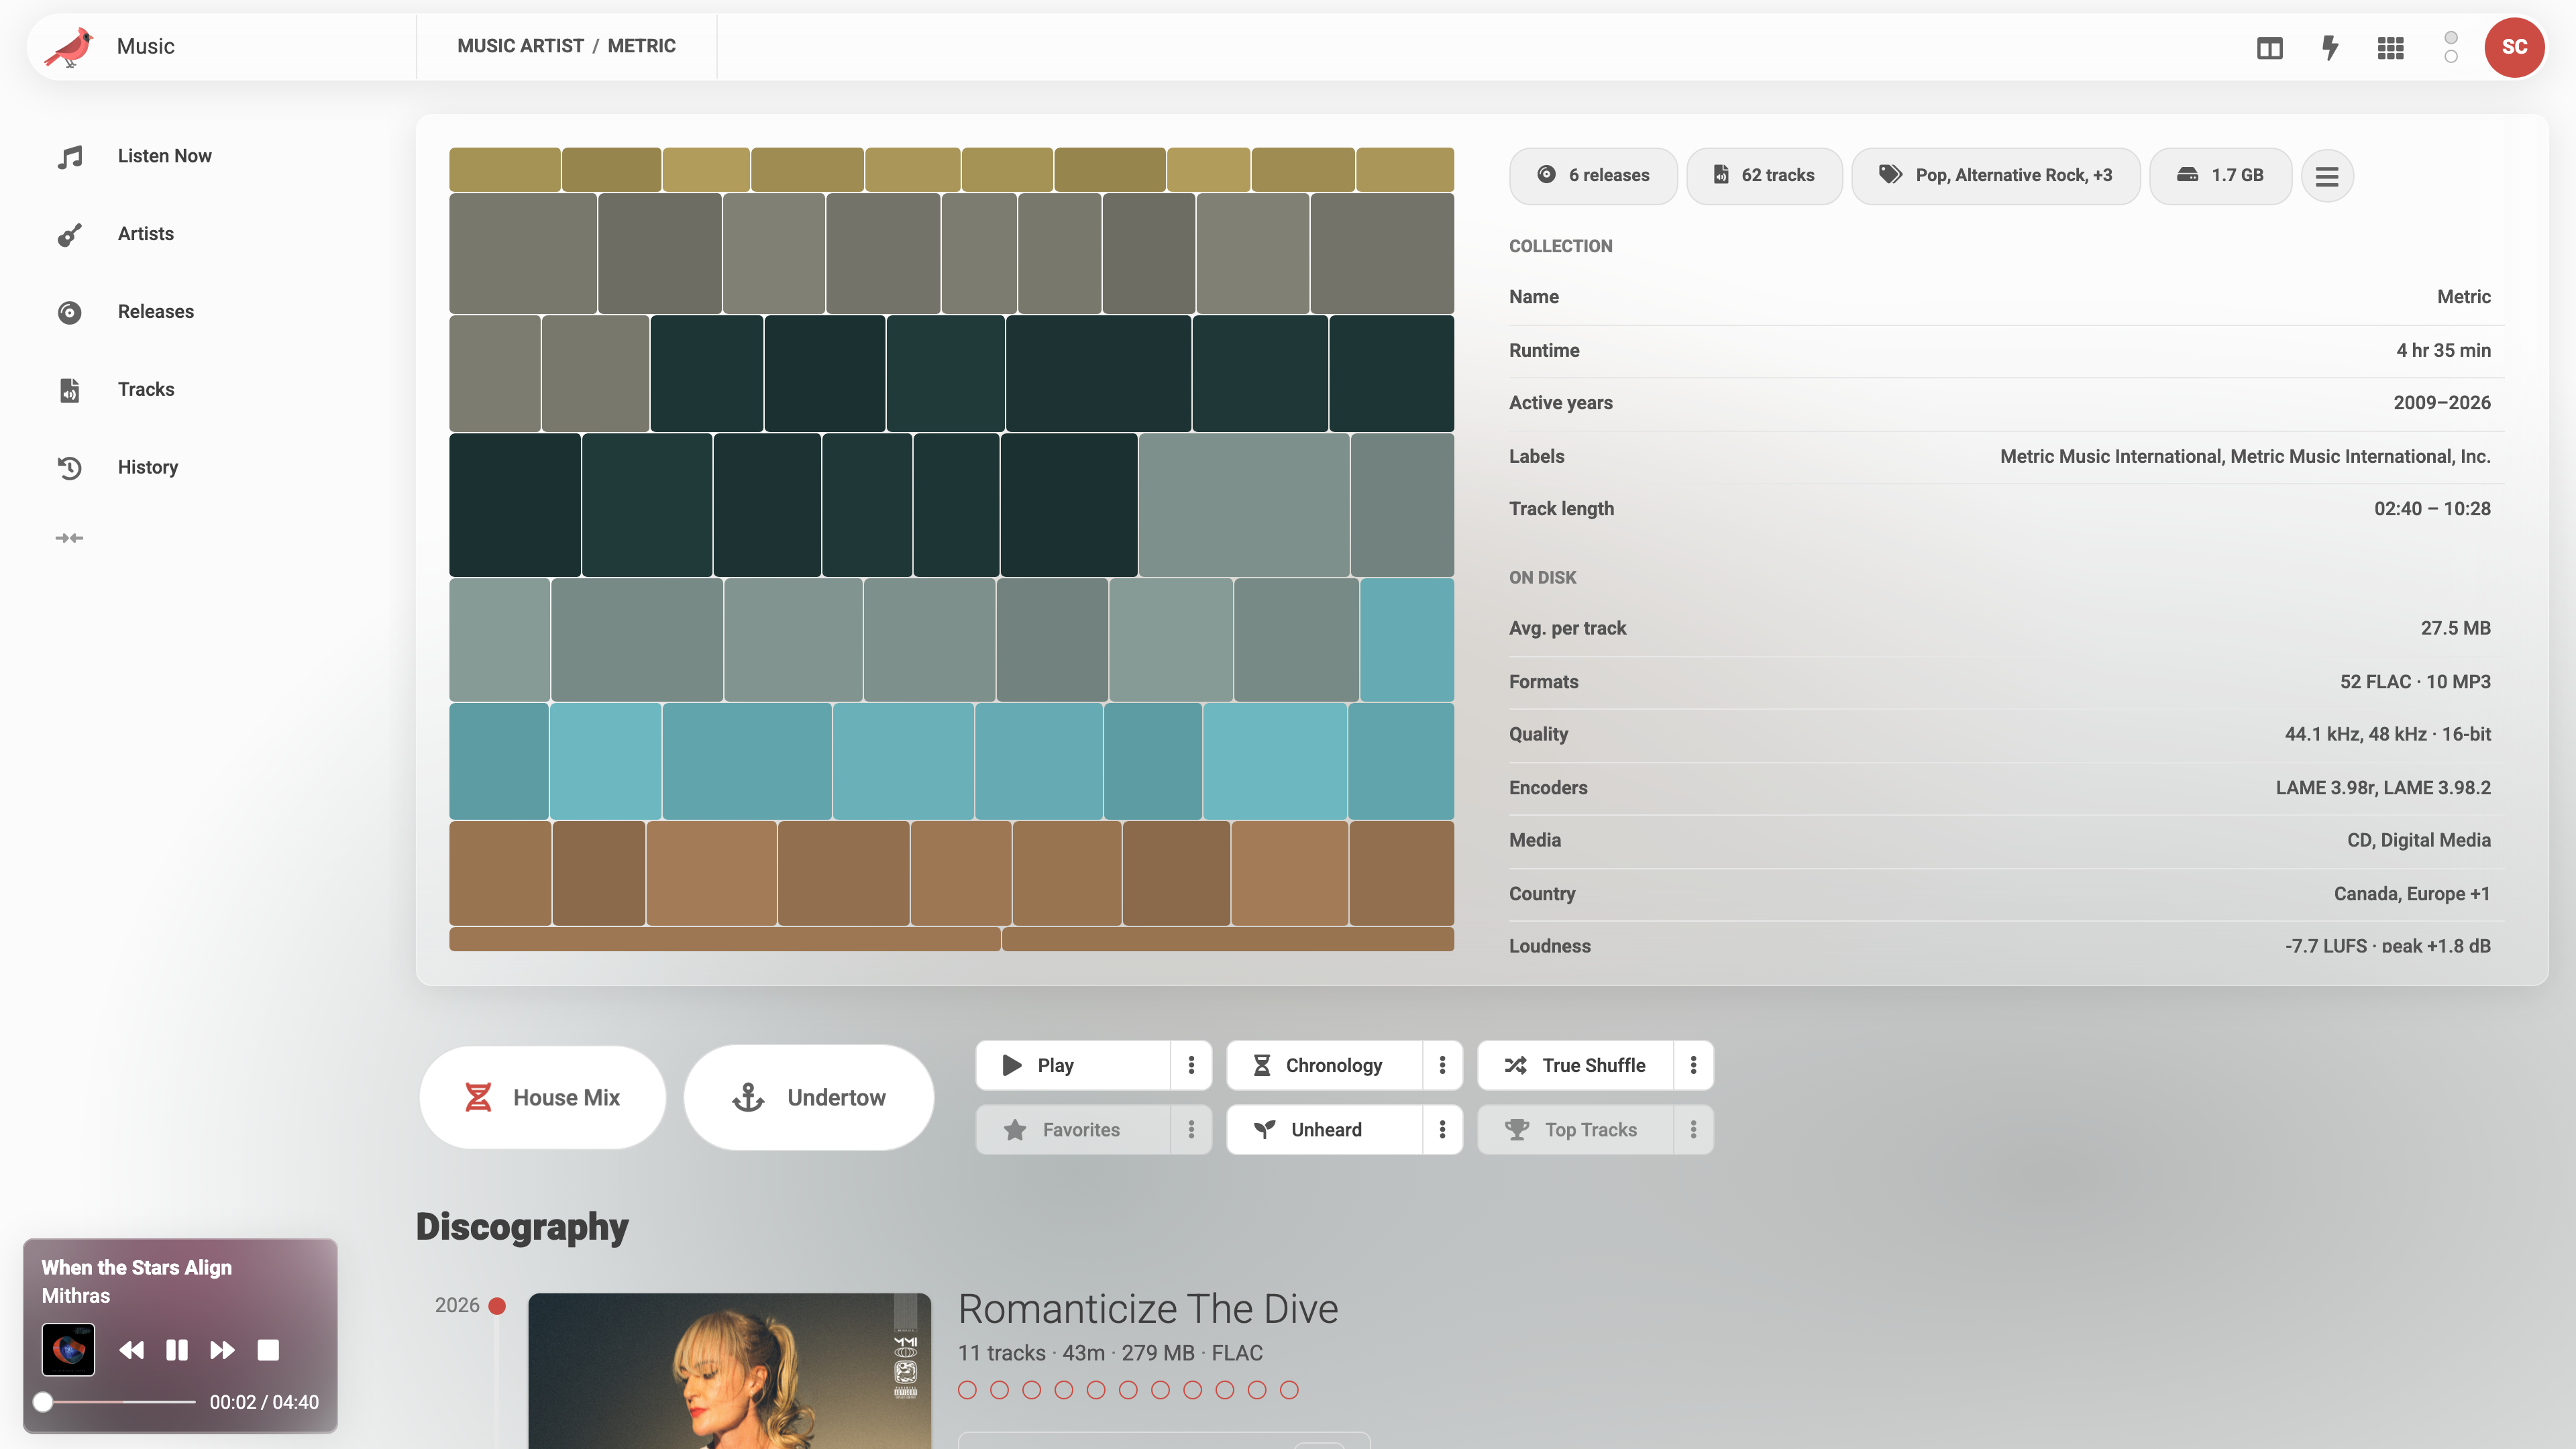Click the Metric breadcrumb

click(x=642, y=46)
